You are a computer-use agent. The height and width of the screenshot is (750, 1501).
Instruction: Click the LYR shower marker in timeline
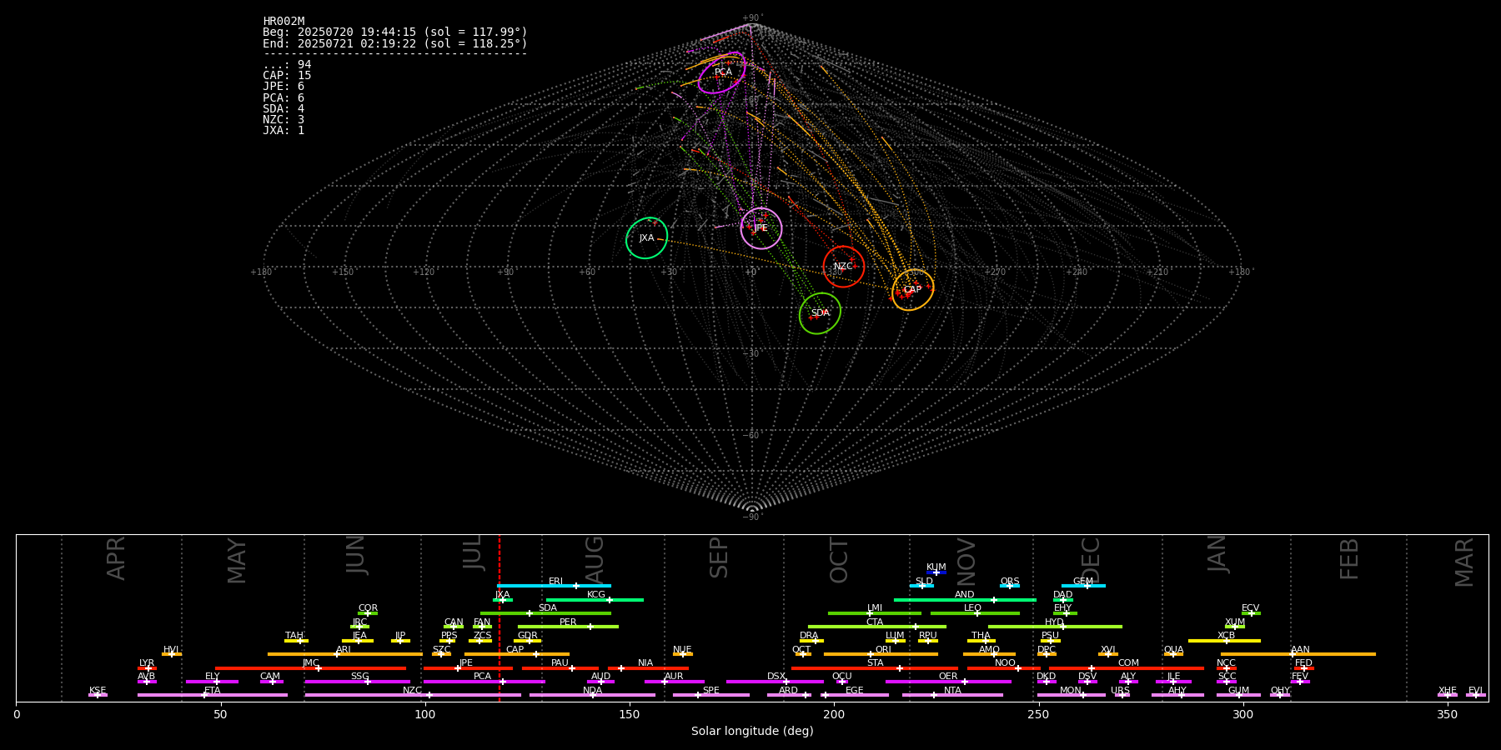(x=147, y=667)
